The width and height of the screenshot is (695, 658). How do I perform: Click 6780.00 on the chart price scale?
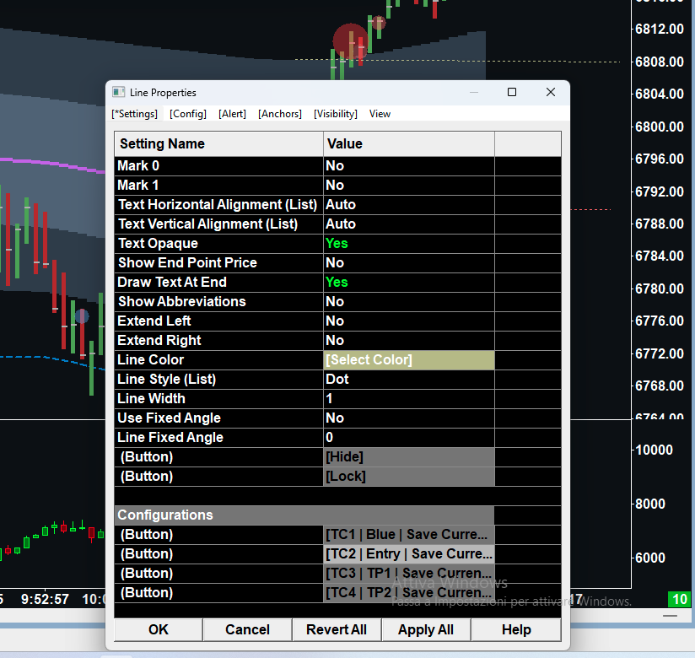coord(659,289)
